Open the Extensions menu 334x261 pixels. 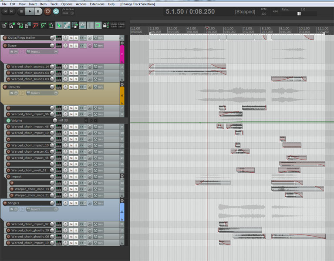97,4
